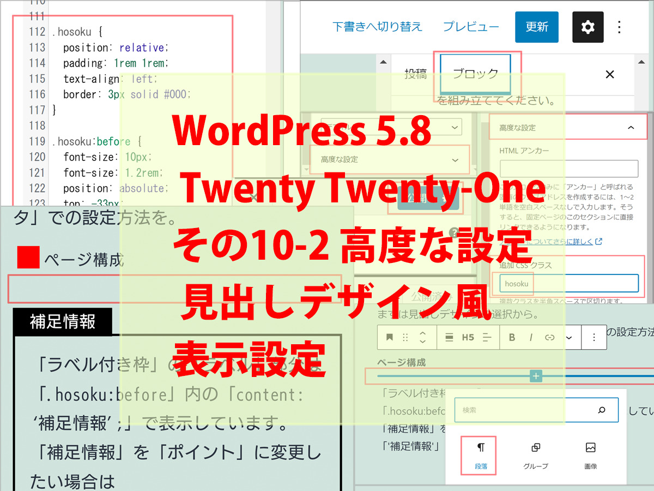The width and height of the screenshot is (654, 491).
Task: Choose the 段落 paragraph block
Action: click(x=481, y=455)
